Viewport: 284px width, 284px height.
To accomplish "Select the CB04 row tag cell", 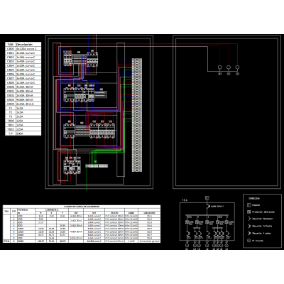I will click(x=11, y=65).
